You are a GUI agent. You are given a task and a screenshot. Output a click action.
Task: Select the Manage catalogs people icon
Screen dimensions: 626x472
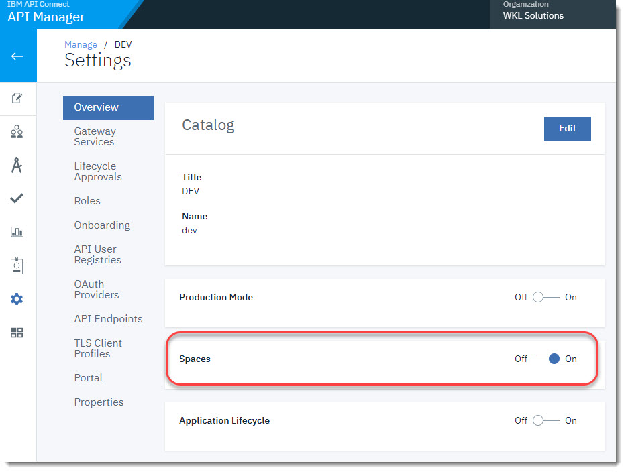click(17, 131)
